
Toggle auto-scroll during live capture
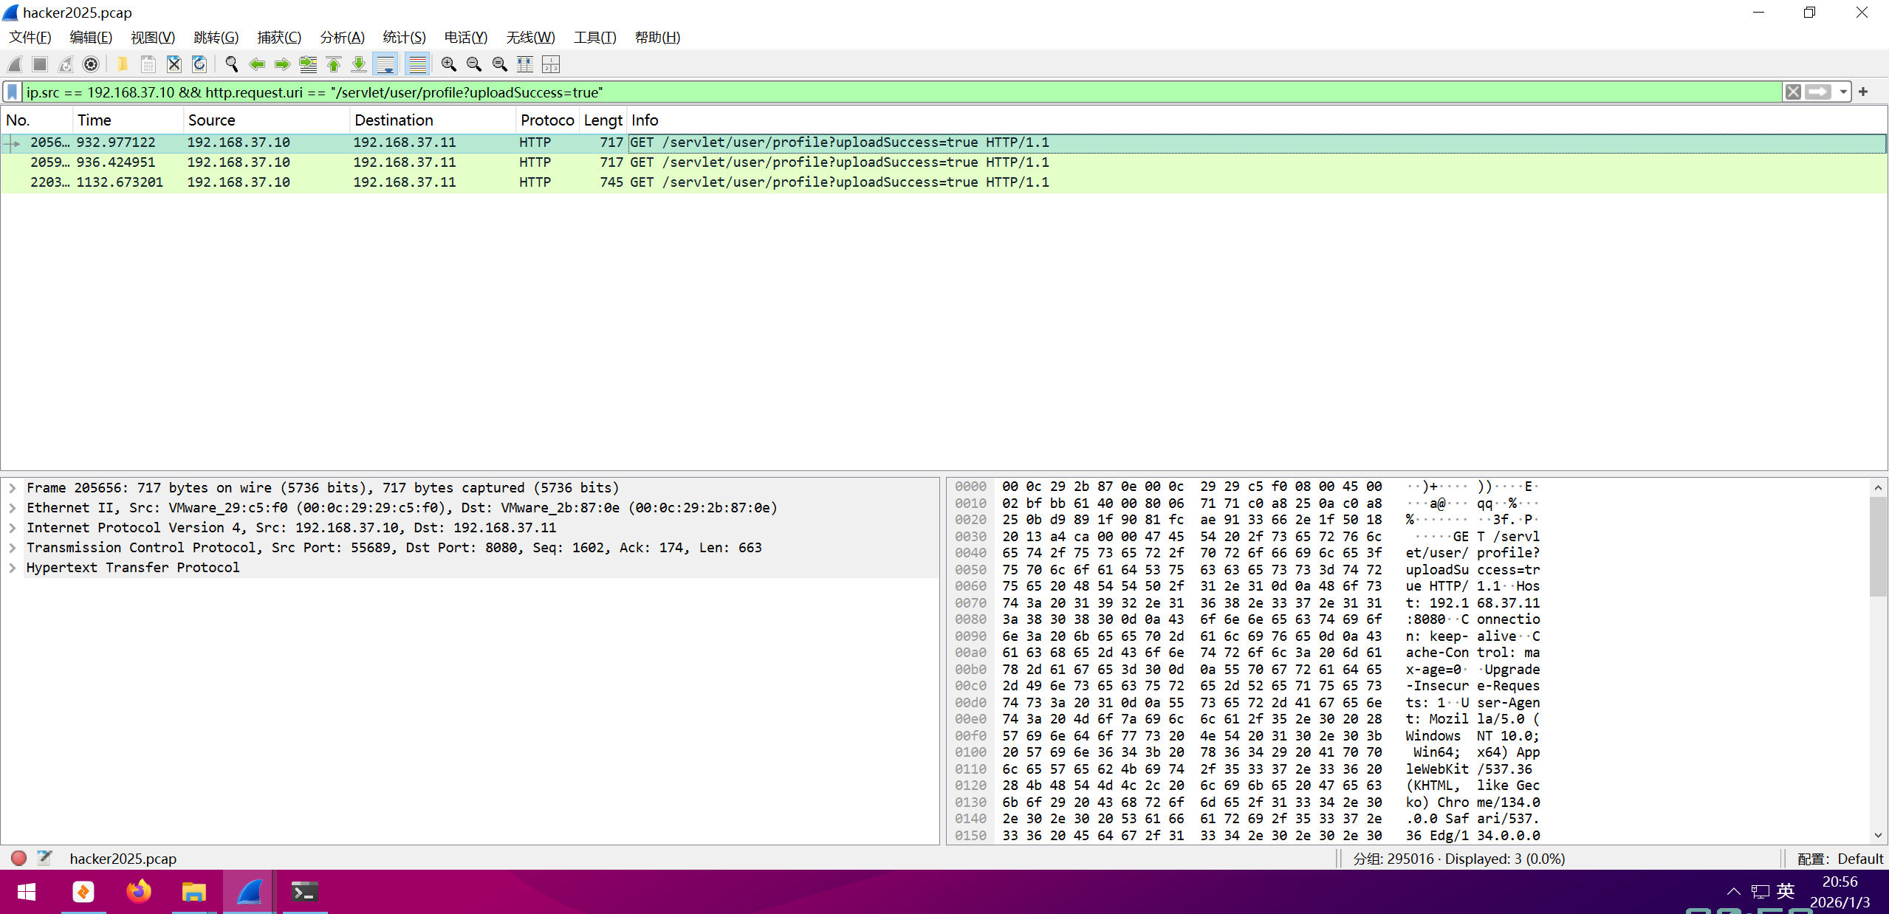tap(385, 65)
